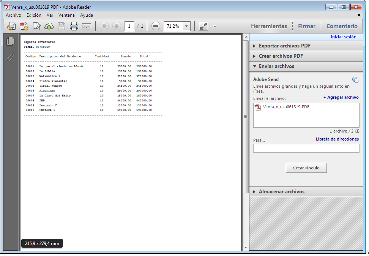The width and height of the screenshot is (369, 256).
Task: Click the row Lo que el viento se Llevó
Action: tap(88, 66)
